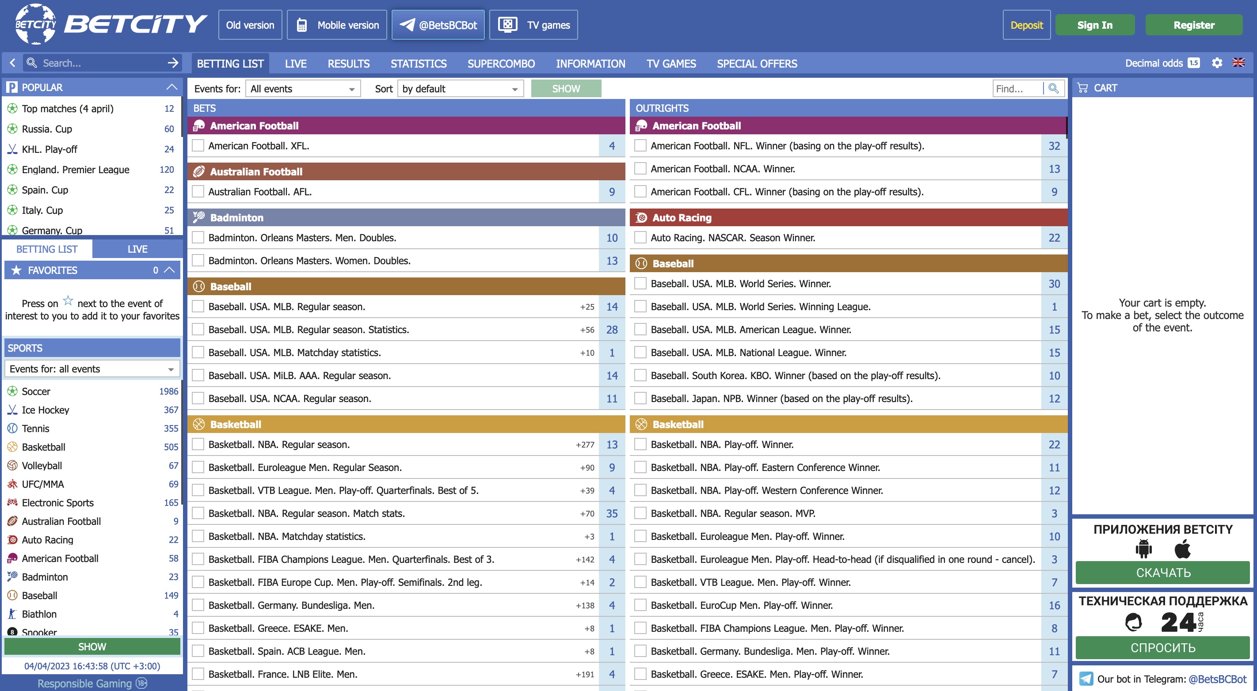Click the Deposit button
This screenshot has width=1257, height=691.
coord(1026,25)
